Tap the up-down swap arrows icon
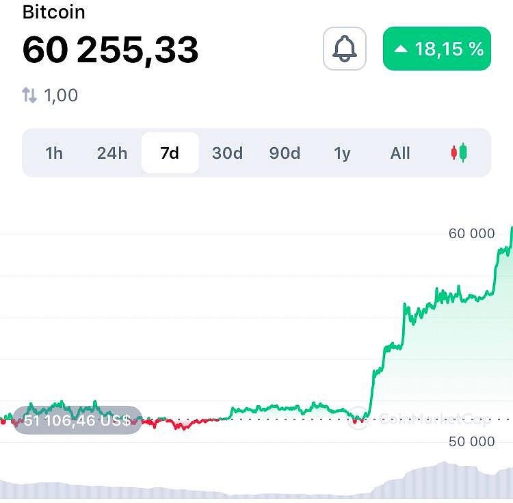513x503 pixels. pyautogui.click(x=29, y=95)
